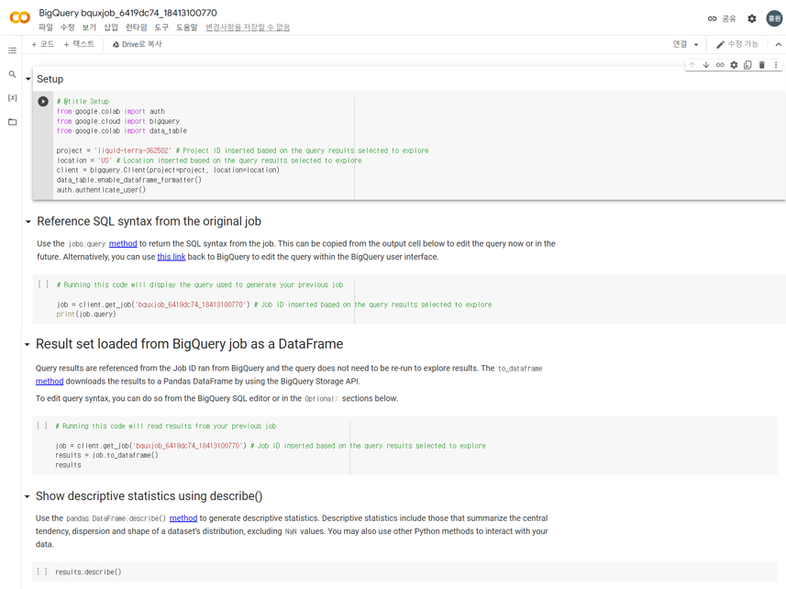Open the Runtime (런타임) menu
The width and height of the screenshot is (786, 589).
coord(136,28)
